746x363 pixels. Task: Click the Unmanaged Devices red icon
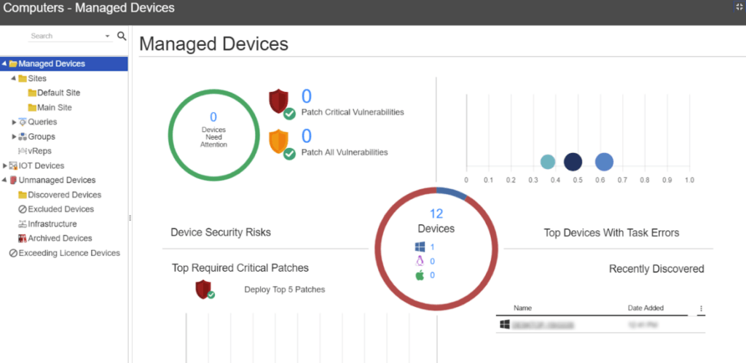pos(13,180)
